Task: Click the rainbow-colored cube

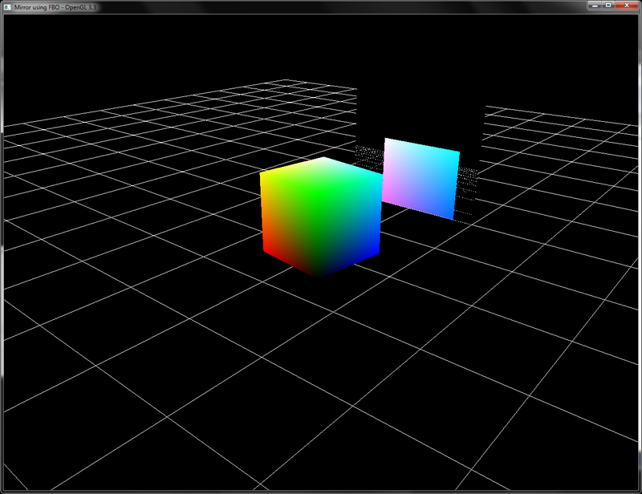Action: coord(321,217)
